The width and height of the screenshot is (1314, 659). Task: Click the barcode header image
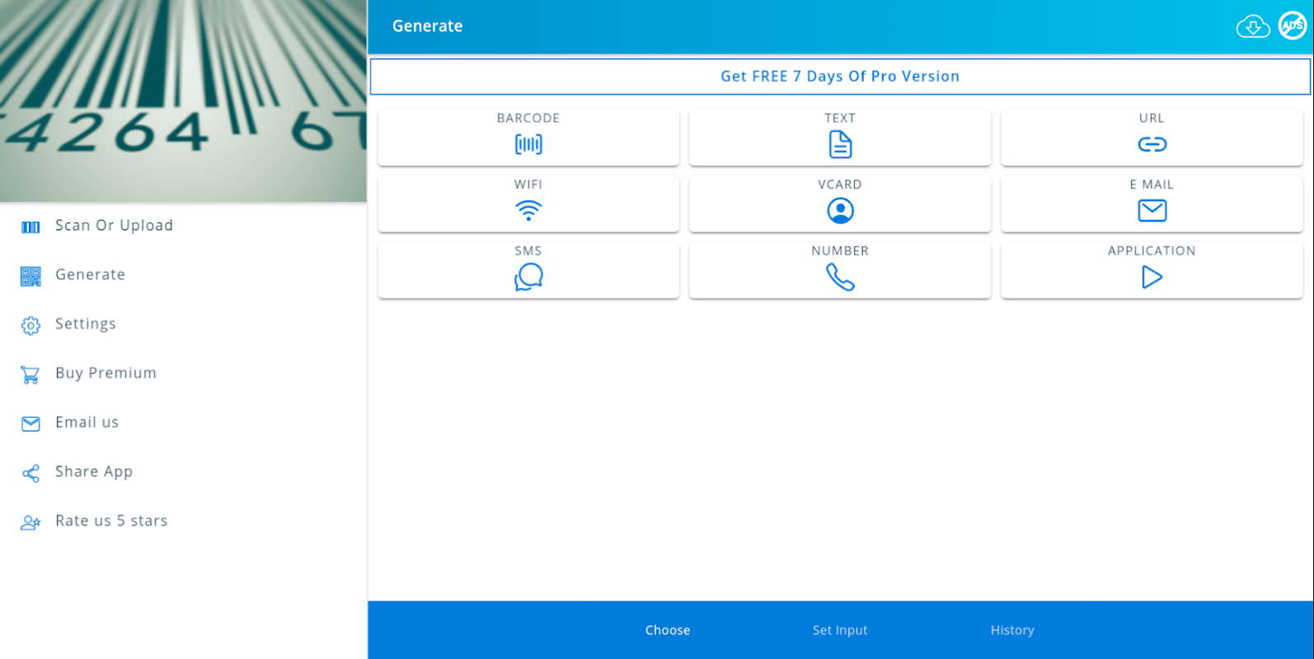pos(183,100)
